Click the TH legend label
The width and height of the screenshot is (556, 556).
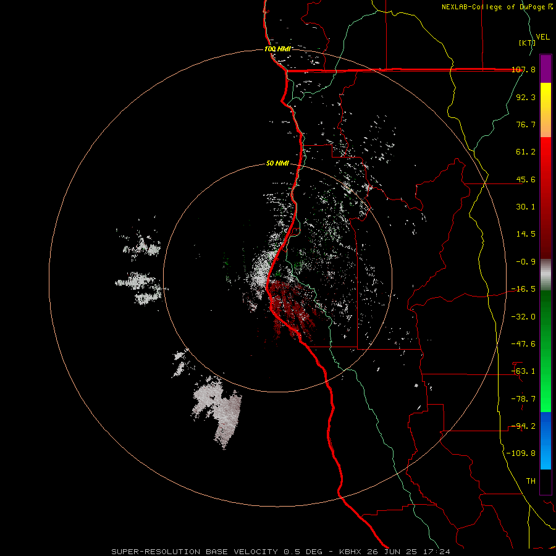[531, 481]
